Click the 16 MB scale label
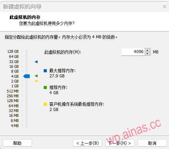This screenshot has width=169, height=149. pos(14,115)
